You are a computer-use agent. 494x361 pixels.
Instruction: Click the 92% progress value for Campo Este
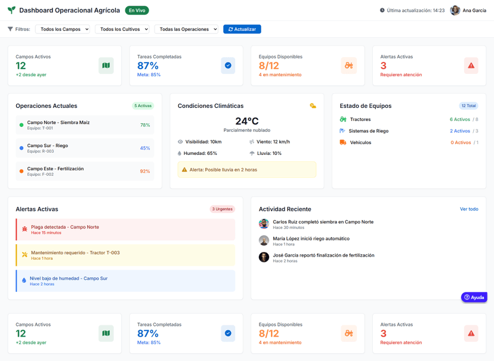coord(145,171)
